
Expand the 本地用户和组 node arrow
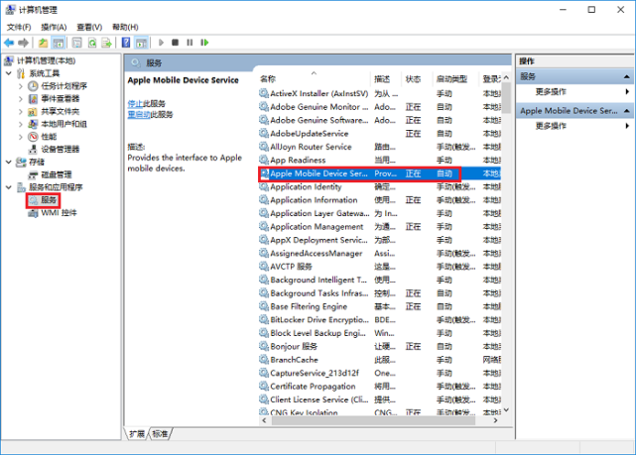click(x=21, y=124)
